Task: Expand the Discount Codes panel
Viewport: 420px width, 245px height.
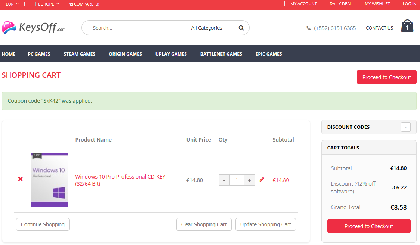Action: pyautogui.click(x=405, y=127)
